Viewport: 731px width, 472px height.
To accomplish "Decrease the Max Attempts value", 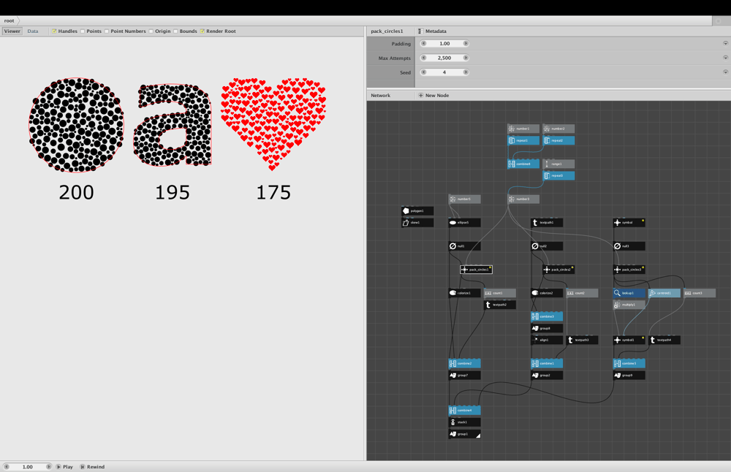I will click(423, 58).
